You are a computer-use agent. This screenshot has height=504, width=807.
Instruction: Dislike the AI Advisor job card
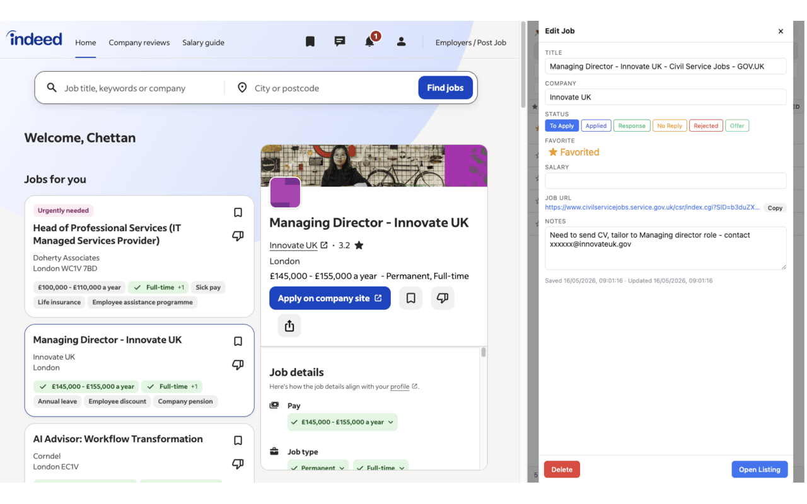(238, 464)
